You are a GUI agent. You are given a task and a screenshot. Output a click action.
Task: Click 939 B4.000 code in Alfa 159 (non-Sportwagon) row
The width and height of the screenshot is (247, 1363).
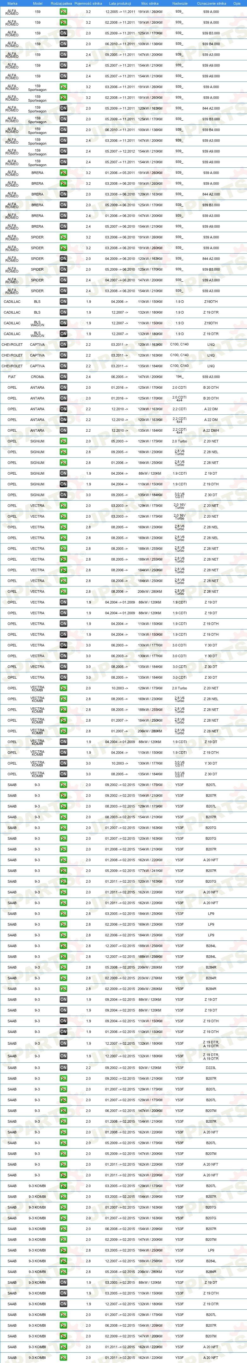click(211, 44)
